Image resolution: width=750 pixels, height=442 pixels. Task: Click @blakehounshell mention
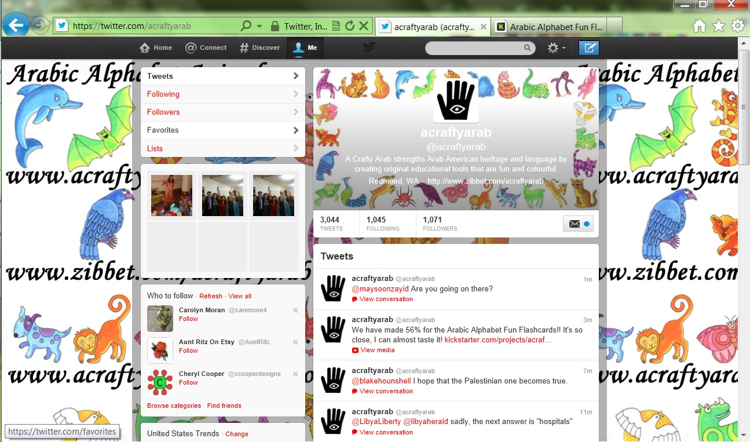[381, 381]
